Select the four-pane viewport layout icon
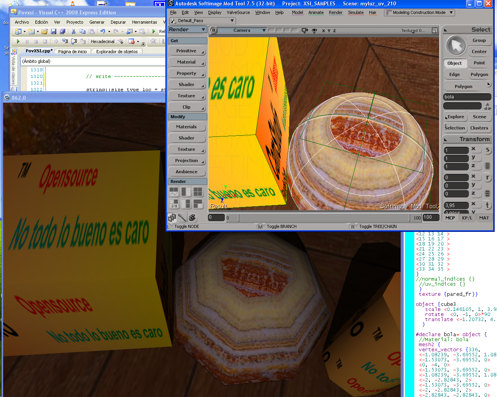 pyautogui.click(x=198, y=192)
